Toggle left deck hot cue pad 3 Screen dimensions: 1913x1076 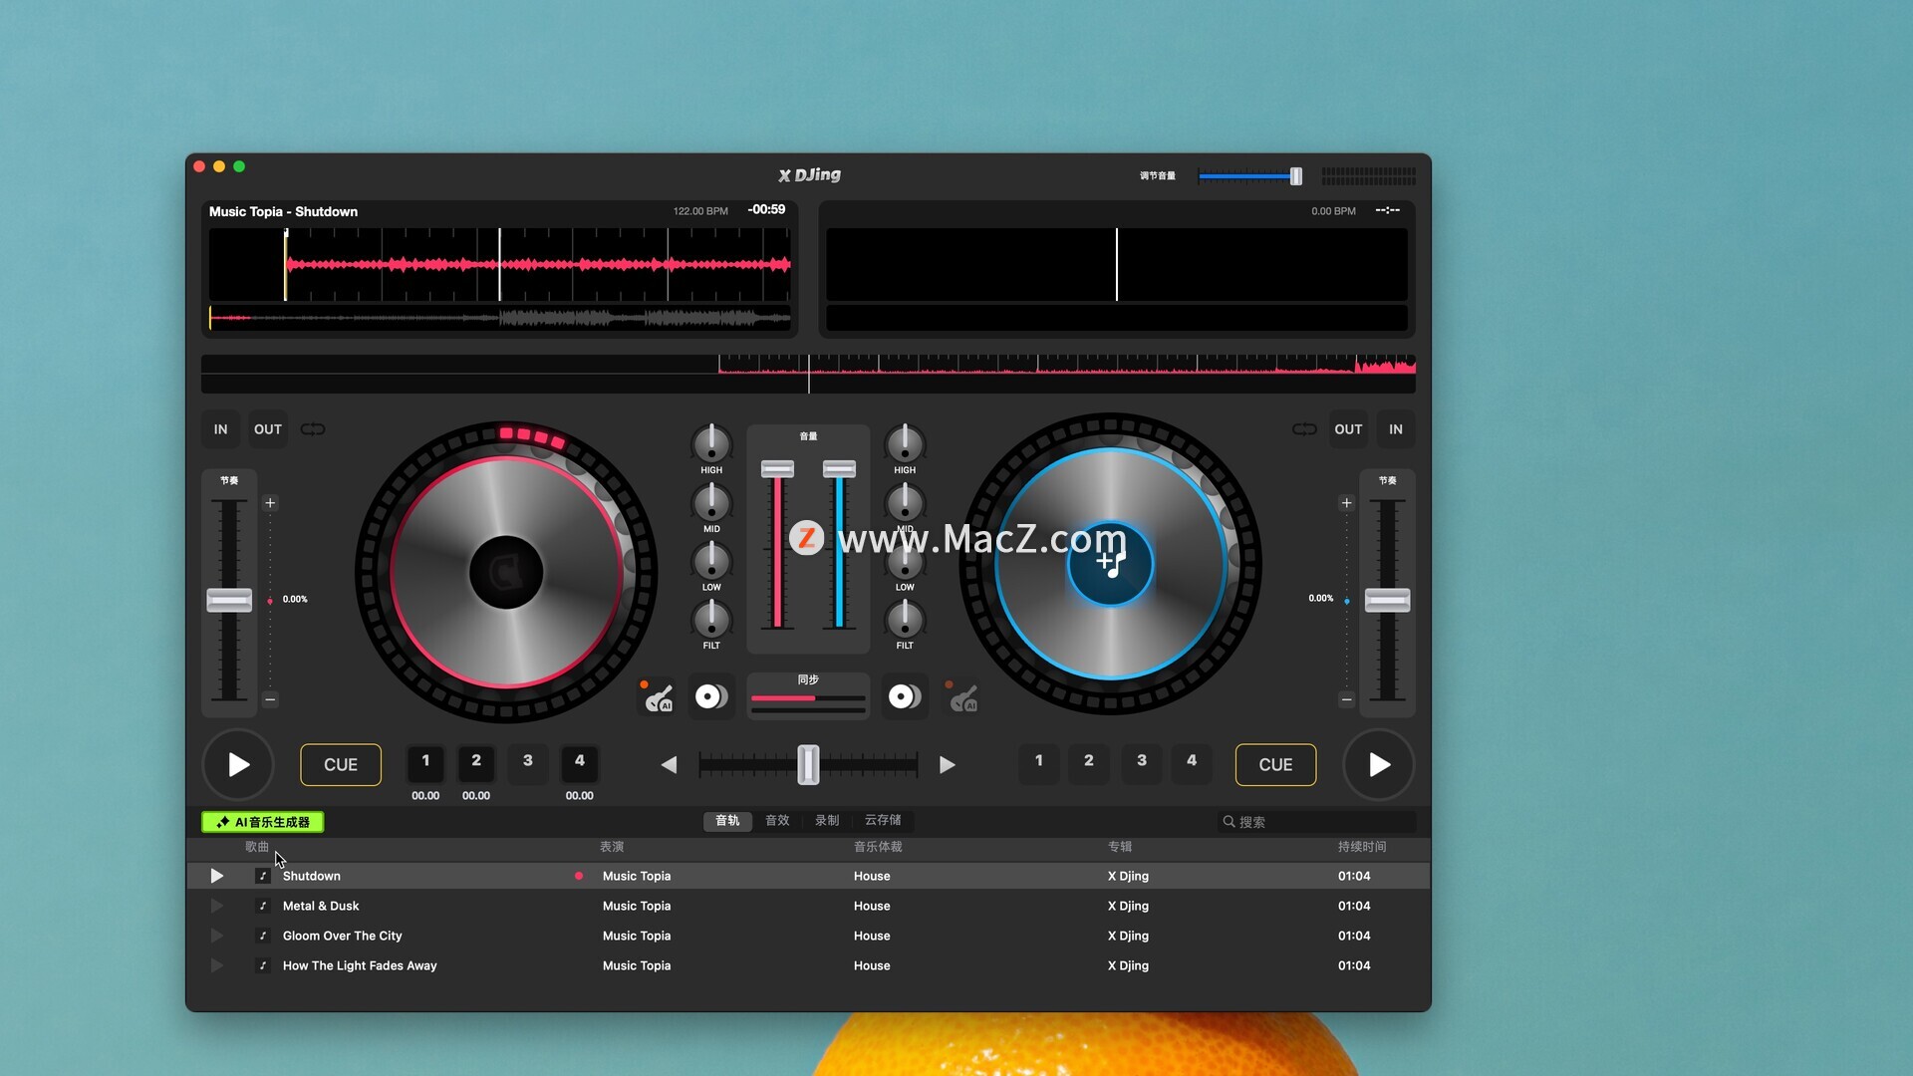click(x=528, y=761)
